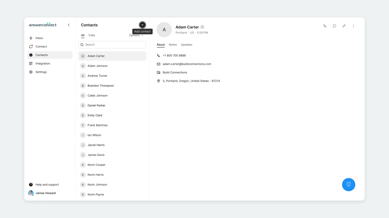Viewport: 389px width, 218px height.
Task: Open the Notes tab
Action: pos(173,45)
